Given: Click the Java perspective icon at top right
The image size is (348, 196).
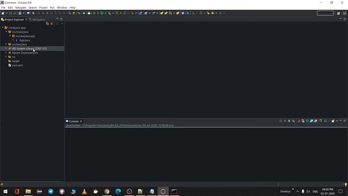Looking at the screenshot, I should (344, 13).
